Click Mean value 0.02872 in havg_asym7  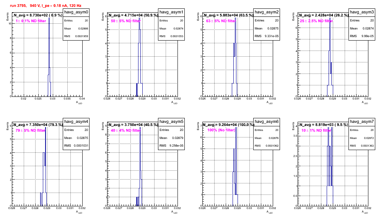[x=369, y=138]
